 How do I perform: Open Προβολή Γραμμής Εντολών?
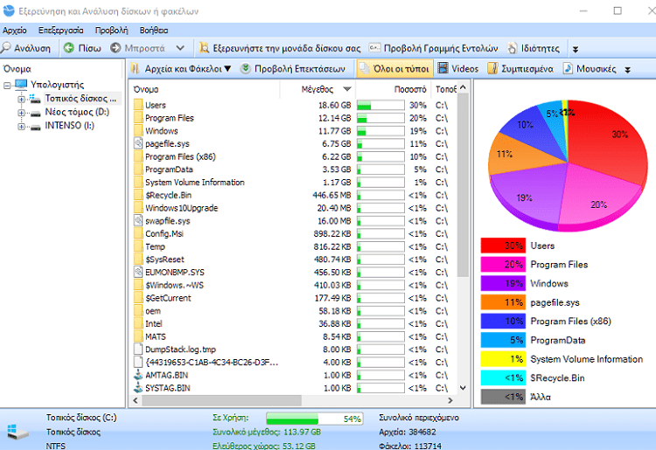pyautogui.click(x=434, y=48)
